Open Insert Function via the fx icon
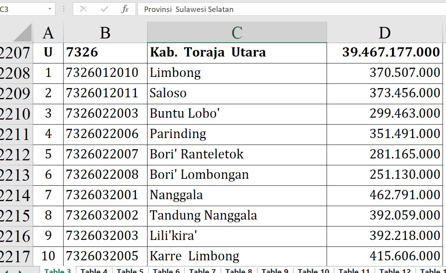 click(125, 9)
